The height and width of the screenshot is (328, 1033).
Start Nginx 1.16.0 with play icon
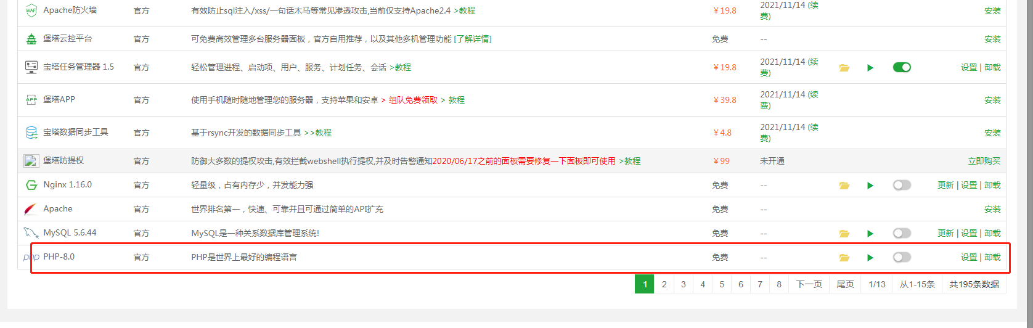[x=870, y=186]
